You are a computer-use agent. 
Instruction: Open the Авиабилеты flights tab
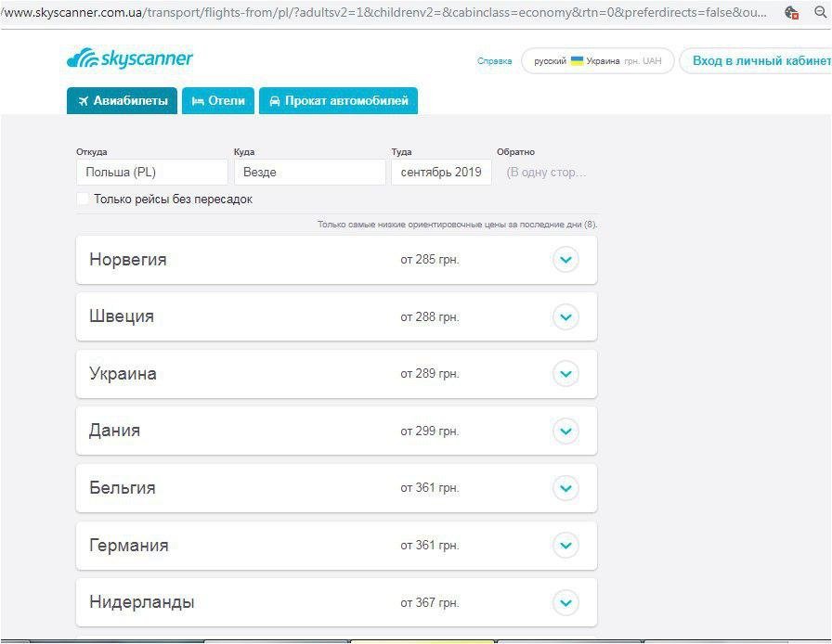coord(123,101)
